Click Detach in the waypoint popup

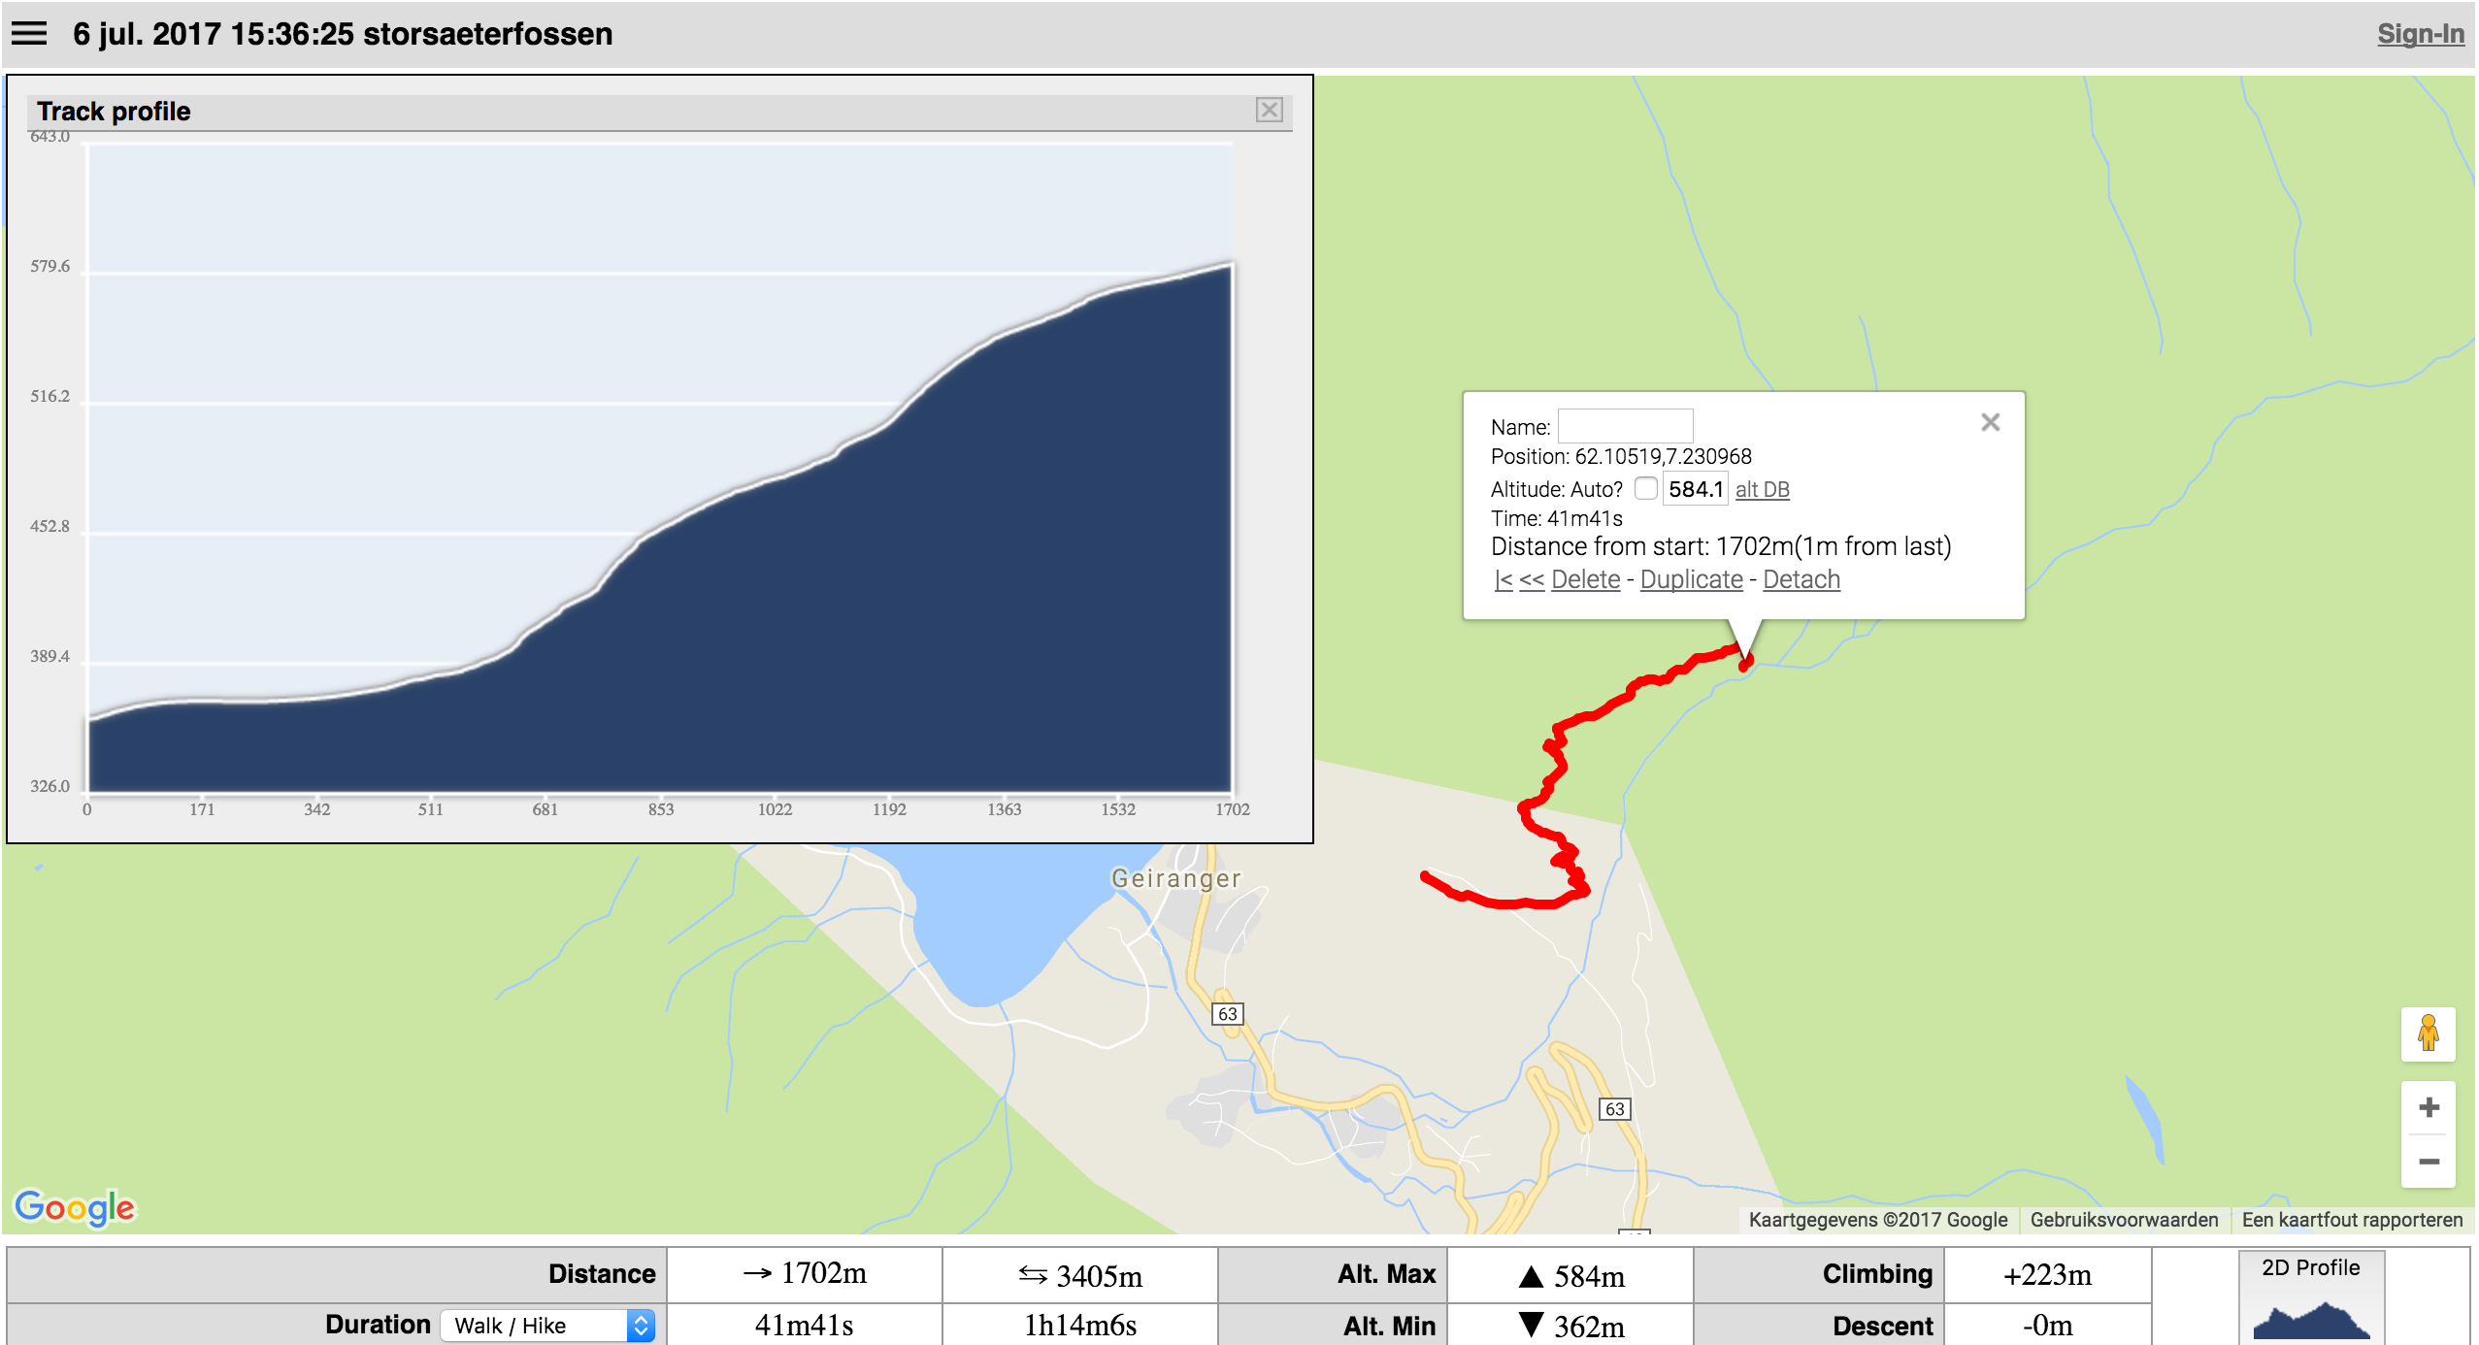(1801, 579)
